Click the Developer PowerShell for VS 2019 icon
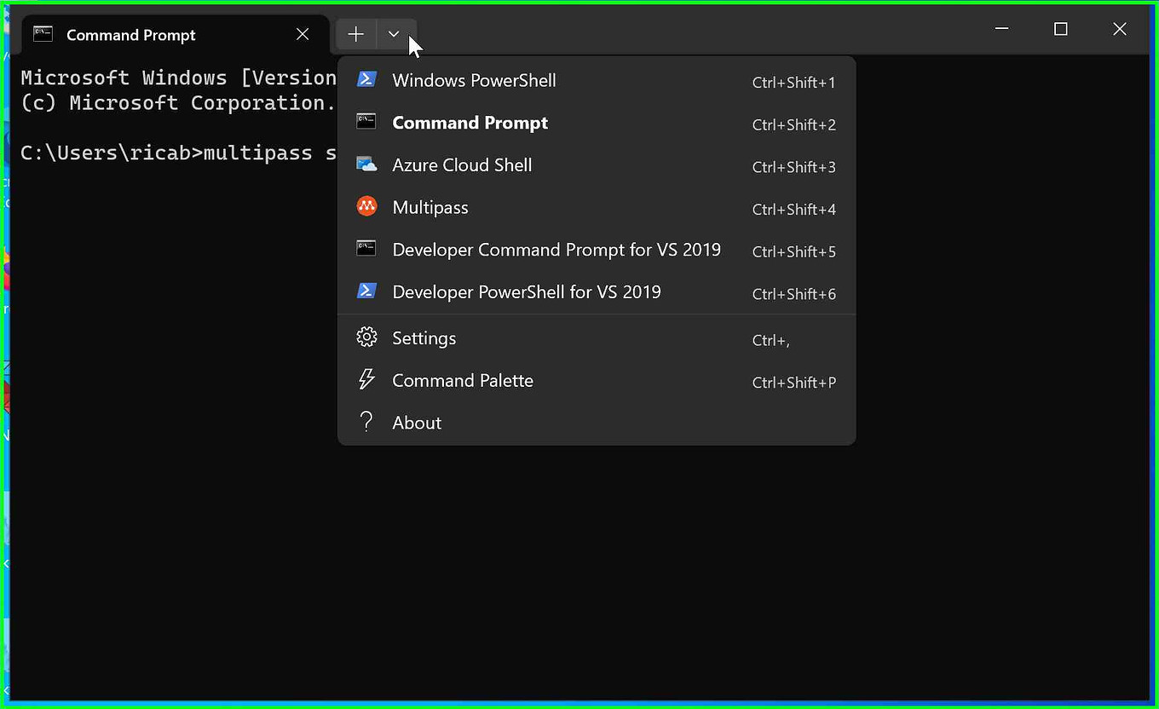This screenshot has height=709, width=1159. click(x=366, y=291)
